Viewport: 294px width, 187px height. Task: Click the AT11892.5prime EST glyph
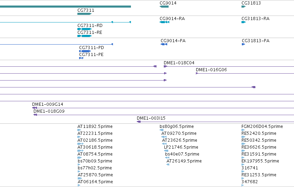tap(79, 130)
